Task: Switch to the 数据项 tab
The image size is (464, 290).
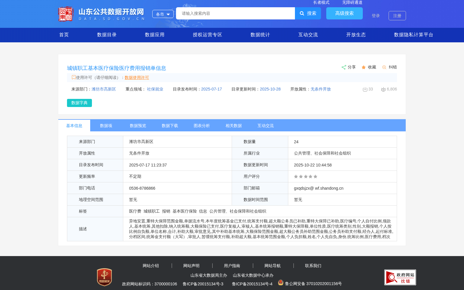Action: pos(106,126)
